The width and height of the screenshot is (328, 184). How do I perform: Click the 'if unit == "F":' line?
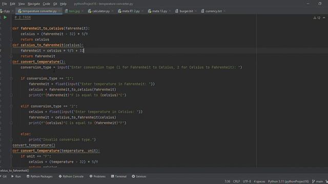coord(36,156)
